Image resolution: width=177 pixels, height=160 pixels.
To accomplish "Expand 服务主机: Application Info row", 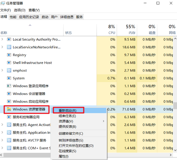I will 2,132.
